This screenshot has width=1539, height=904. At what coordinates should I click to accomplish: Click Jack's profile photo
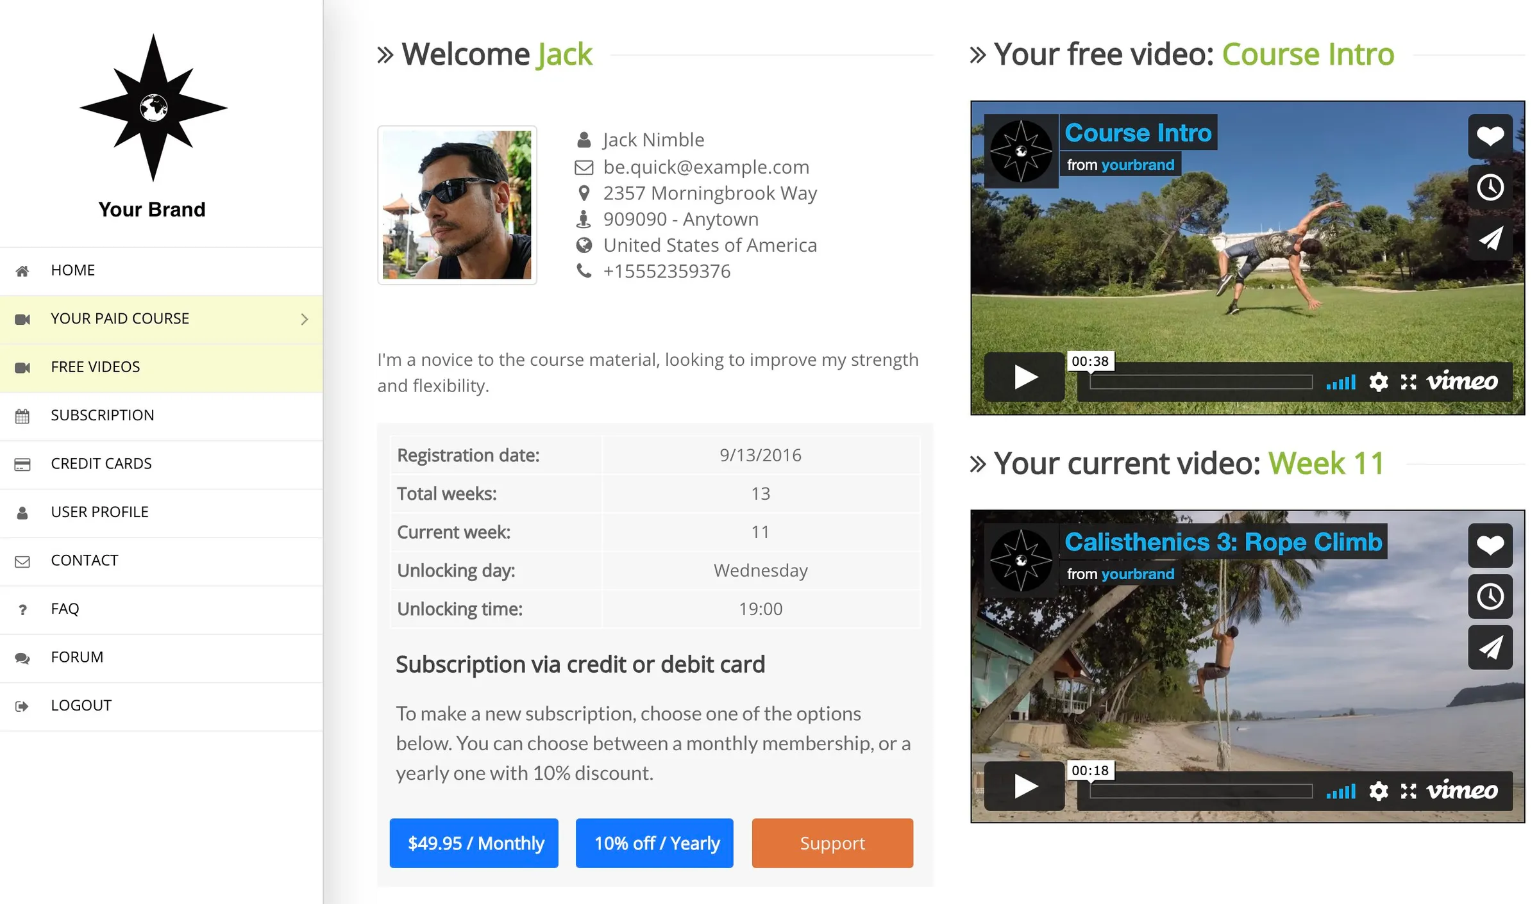click(458, 205)
